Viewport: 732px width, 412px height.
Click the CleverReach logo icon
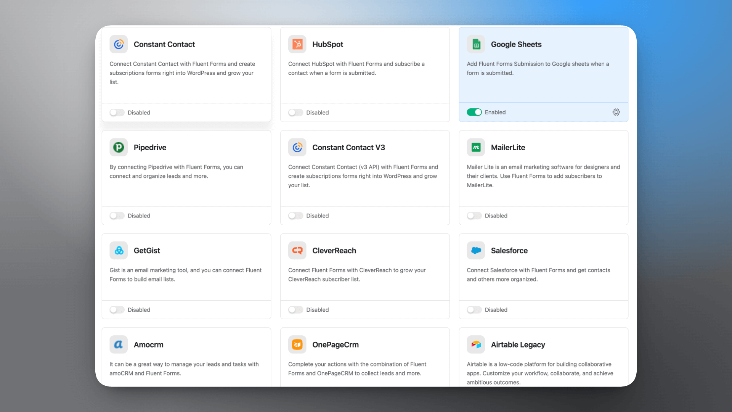coord(297,251)
